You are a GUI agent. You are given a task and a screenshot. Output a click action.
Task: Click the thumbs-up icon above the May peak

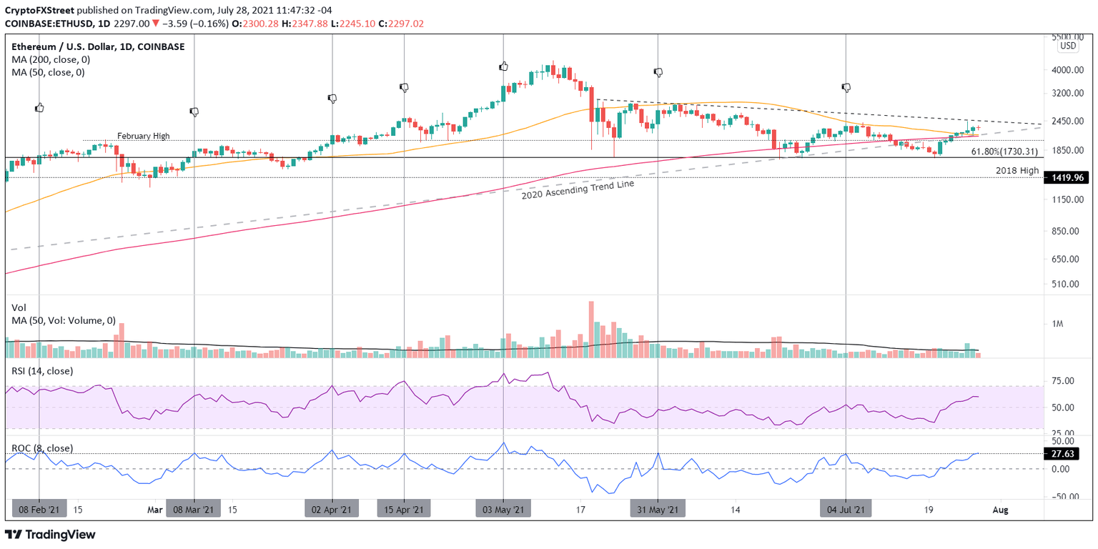click(504, 65)
